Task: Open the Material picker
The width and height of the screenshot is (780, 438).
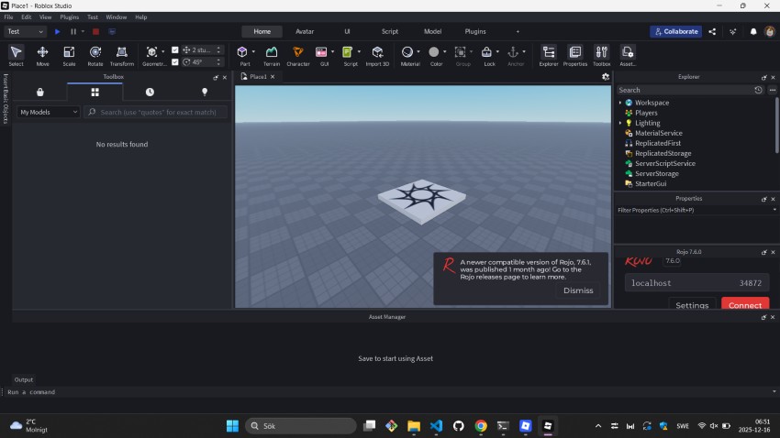Action: pyautogui.click(x=408, y=55)
